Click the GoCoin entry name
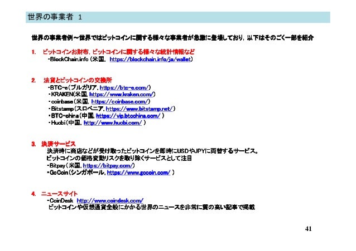 pos(59,173)
